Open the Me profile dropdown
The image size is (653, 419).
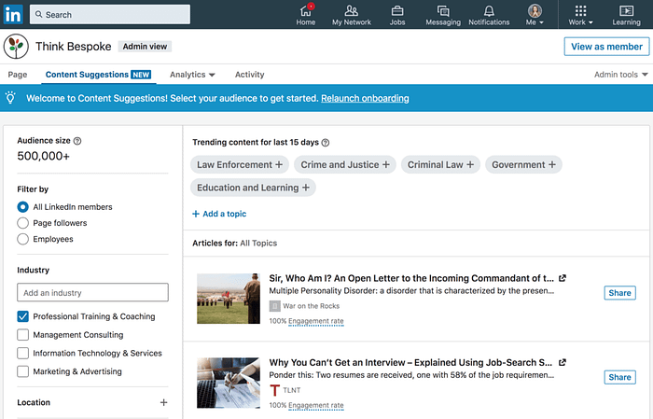coord(535,15)
